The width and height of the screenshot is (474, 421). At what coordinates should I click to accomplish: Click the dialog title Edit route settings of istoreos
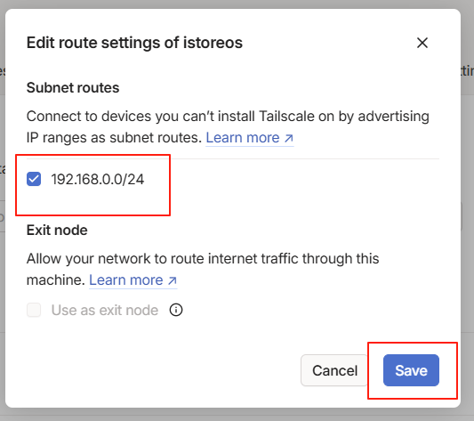[134, 43]
